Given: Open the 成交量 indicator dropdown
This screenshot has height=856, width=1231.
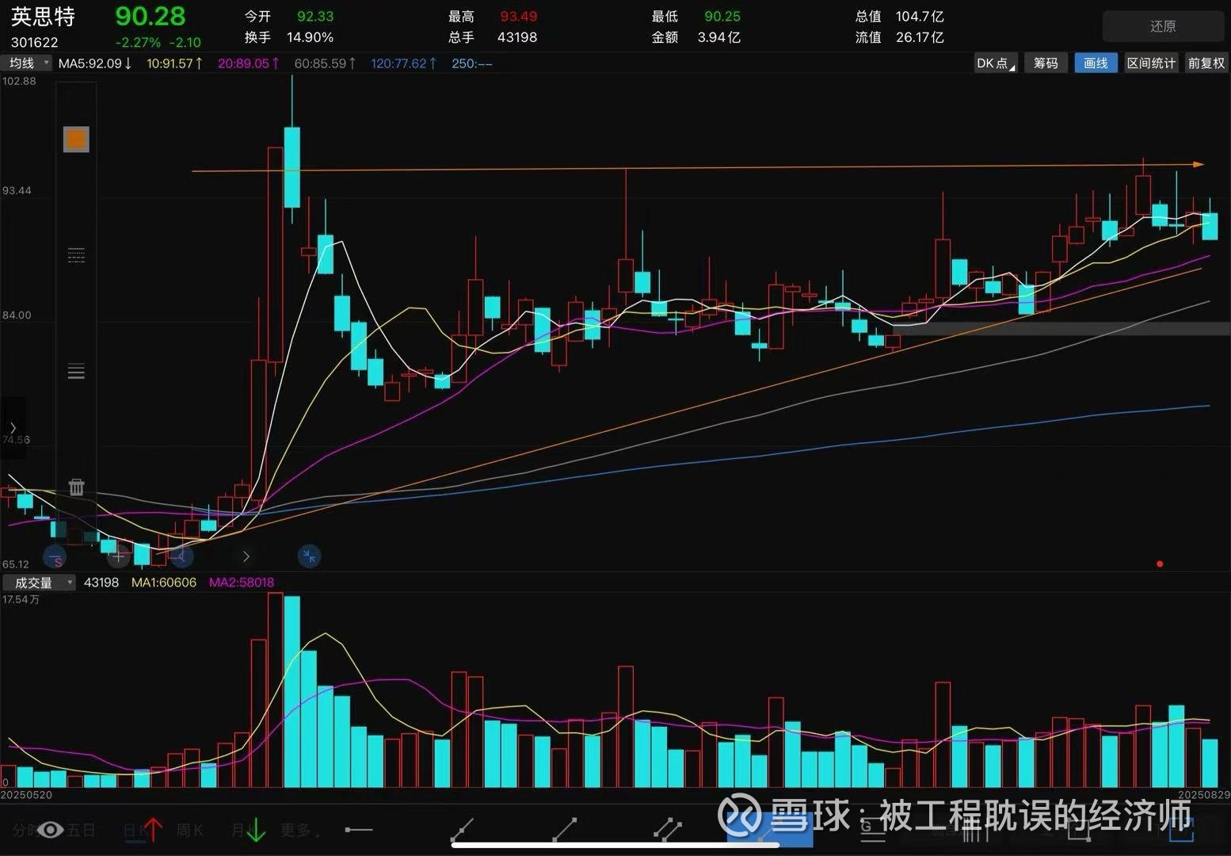Looking at the screenshot, I should (40, 583).
